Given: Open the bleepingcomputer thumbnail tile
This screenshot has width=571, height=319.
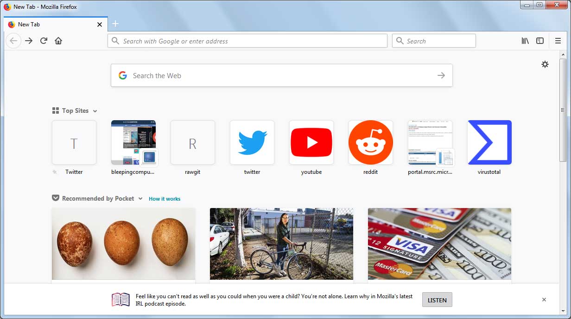Looking at the screenshot, I should coord(133,142).
